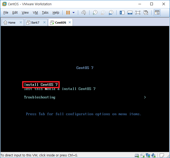Select Install CentOS 7 boot option

tap(41, 85)
